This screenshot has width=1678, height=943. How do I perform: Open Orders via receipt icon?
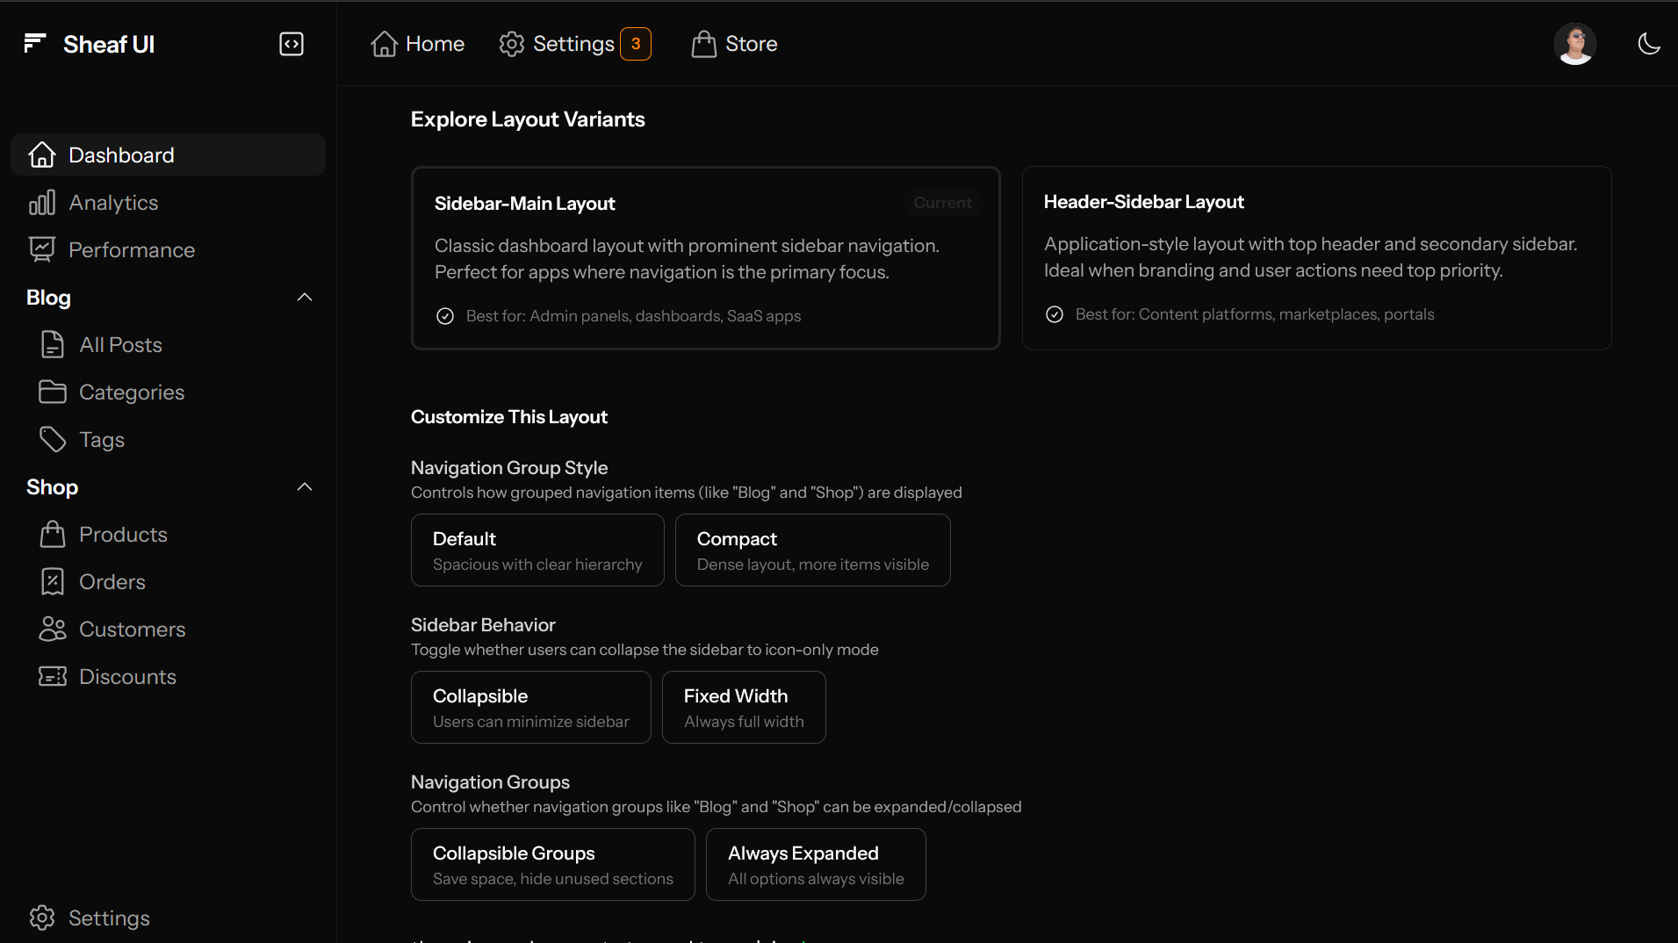pyautogui.click(x=53, y=582)
